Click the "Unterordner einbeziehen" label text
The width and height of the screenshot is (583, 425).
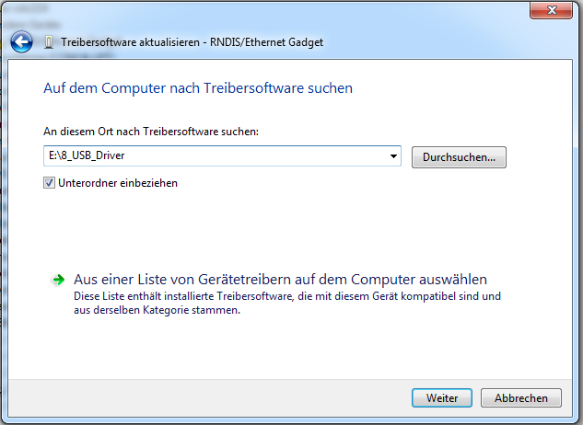pyautogui.click(x=117, y=183)
